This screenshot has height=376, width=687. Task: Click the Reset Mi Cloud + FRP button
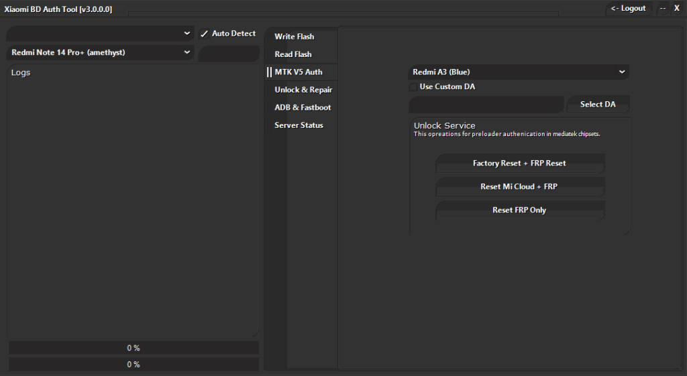[x=519, y=187]
